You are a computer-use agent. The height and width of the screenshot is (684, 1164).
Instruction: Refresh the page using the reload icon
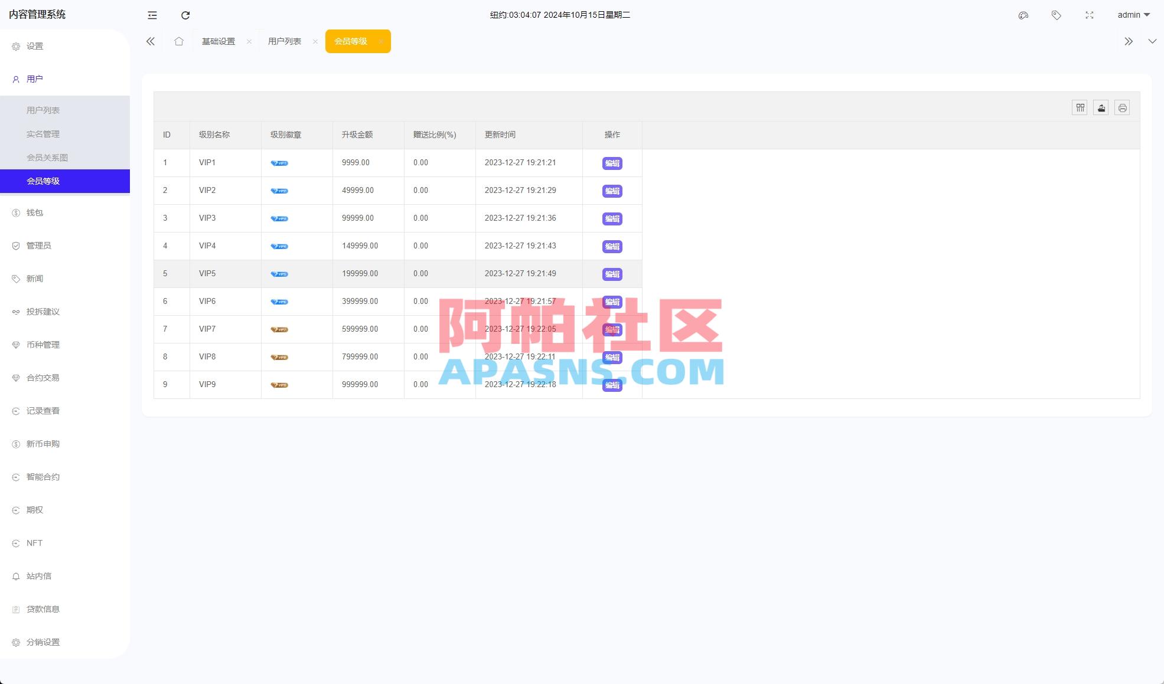point(185,15)
